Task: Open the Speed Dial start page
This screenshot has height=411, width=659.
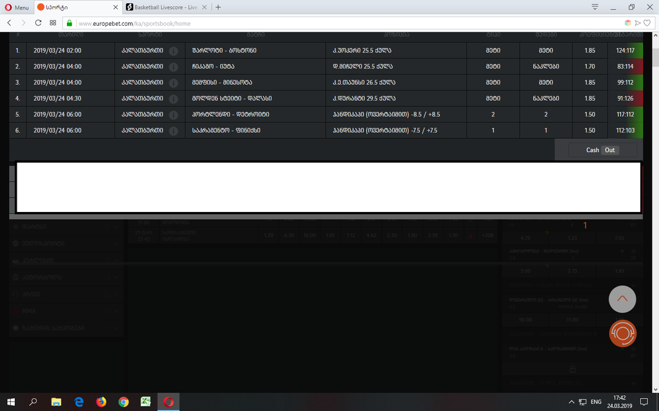Action: coord(53,23)
